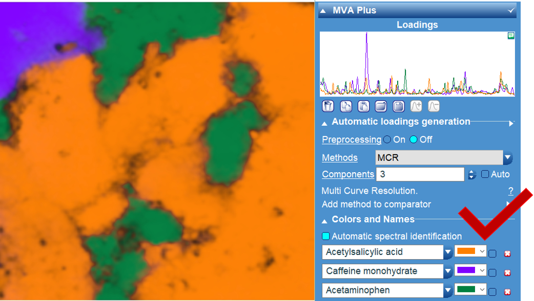This screenshot has height=301, width=534.
Task: Click the open folder icon
Action: (381, 106)
